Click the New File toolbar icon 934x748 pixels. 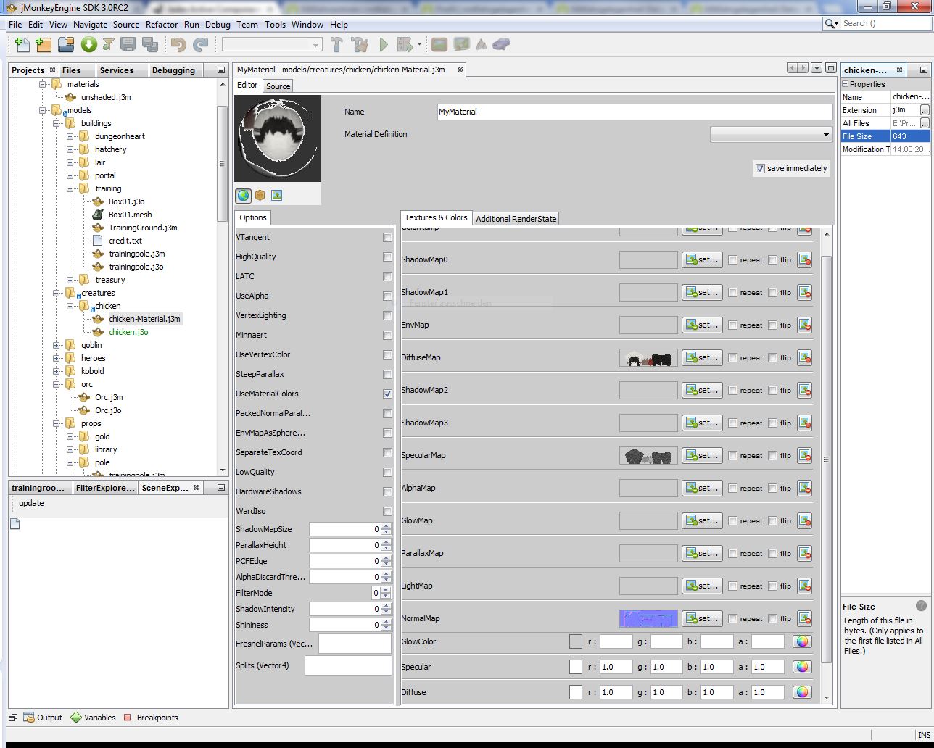coord(22,45)
